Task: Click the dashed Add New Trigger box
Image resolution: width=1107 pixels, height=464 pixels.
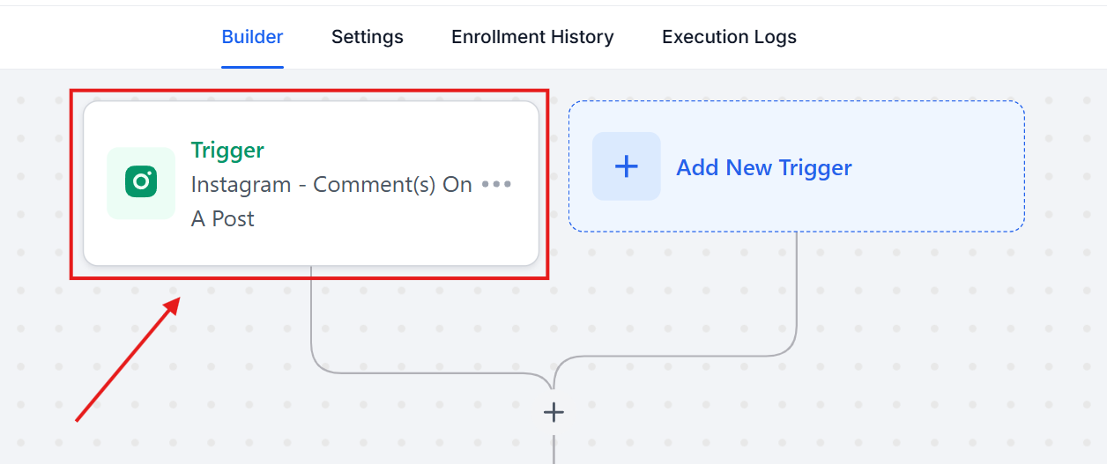Action: click(797, 166)
